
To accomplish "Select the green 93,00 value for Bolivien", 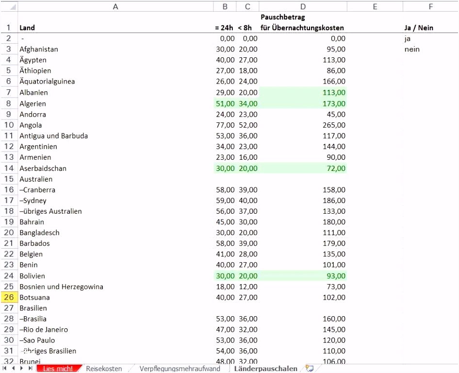I will click(303, 276).
